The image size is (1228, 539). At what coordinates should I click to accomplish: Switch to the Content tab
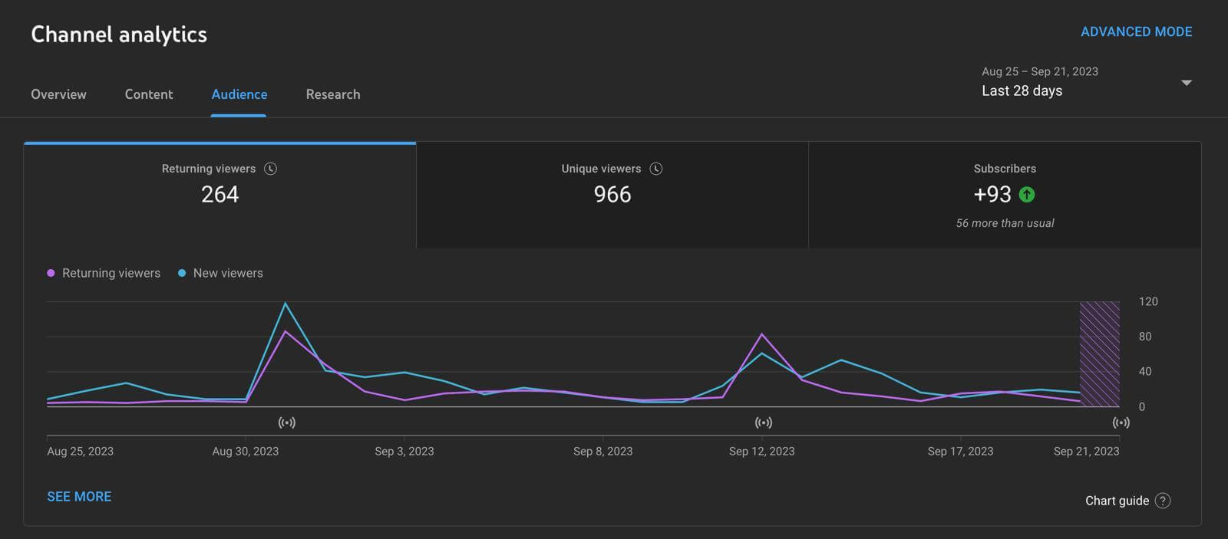(x=149, y=94)
